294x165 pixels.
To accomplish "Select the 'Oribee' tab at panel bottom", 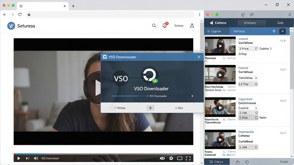I will (217, 162).
